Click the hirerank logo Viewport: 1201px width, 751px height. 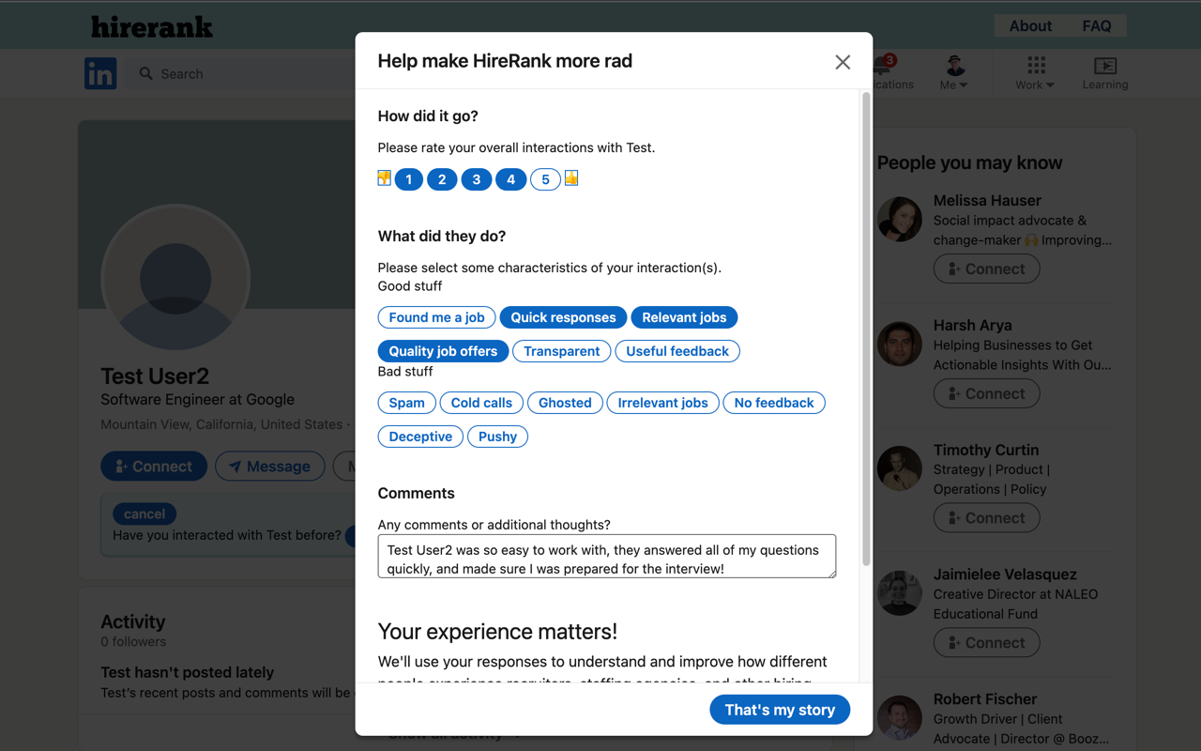(x=152, y=26)
